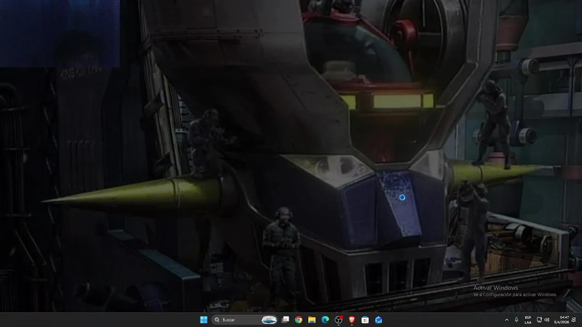Image resolution: width=582 pixels, height=327 pixels.
Task: Open File Explorer folder icon
Action: point(312,320)
